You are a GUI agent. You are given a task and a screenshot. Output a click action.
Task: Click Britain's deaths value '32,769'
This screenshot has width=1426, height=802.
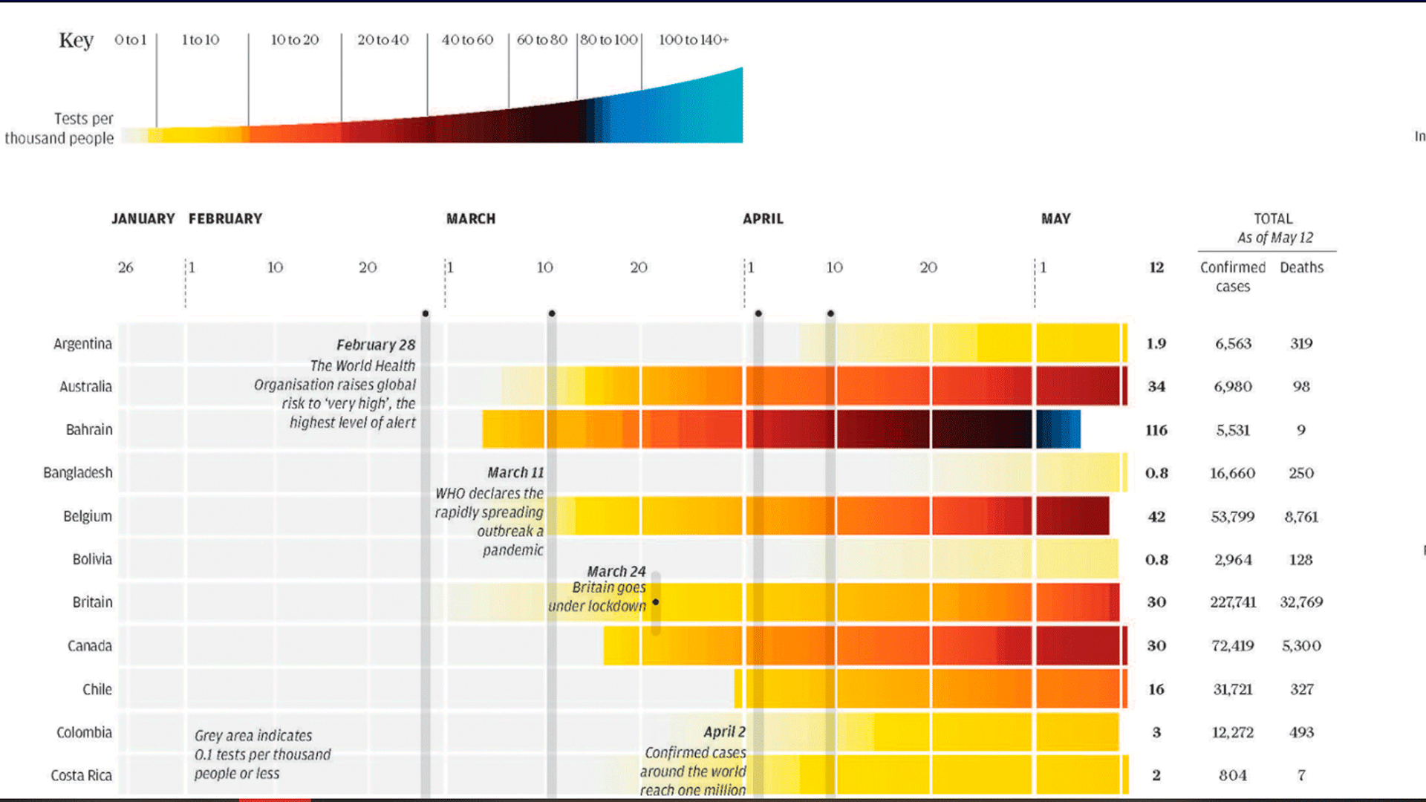1301,602
